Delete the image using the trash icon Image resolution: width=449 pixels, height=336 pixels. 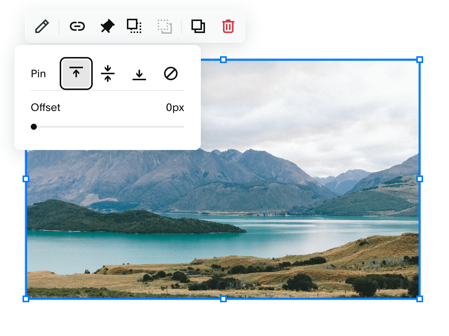click(x=228, y=26)
